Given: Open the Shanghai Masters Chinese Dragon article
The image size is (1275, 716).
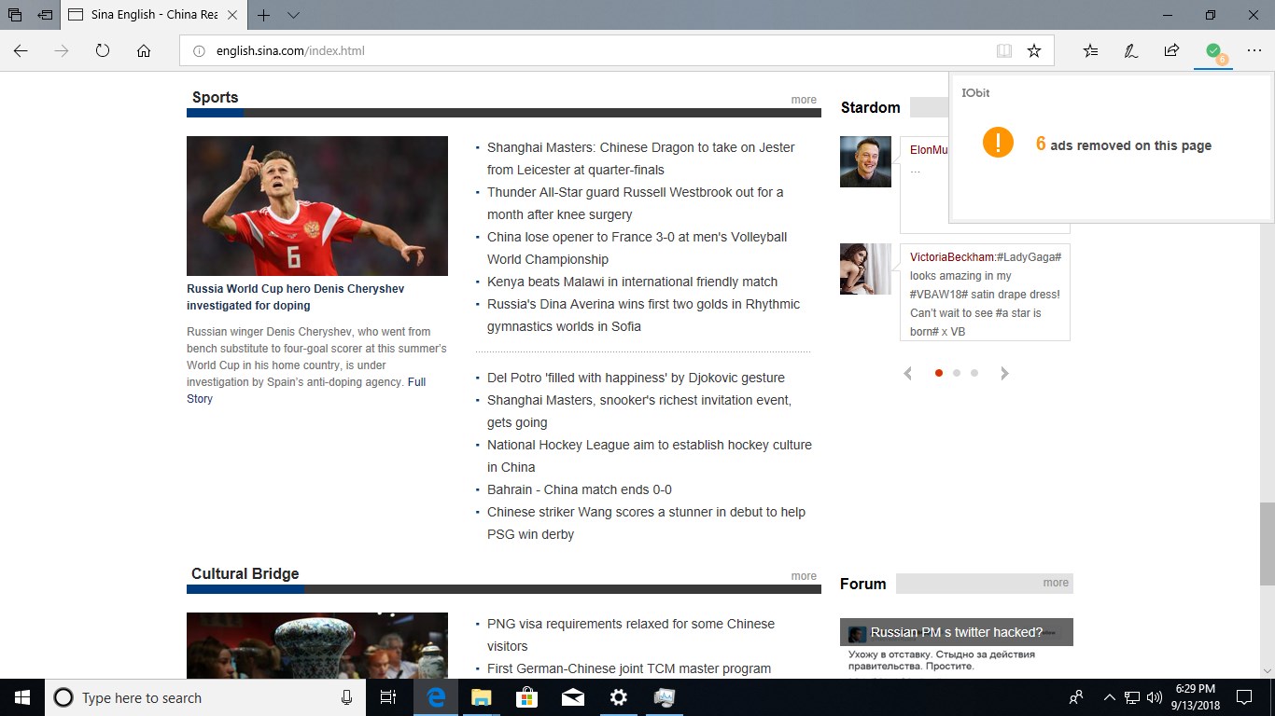Looking at the screenshot, I should pyautogui.click(x=641, y=158).
